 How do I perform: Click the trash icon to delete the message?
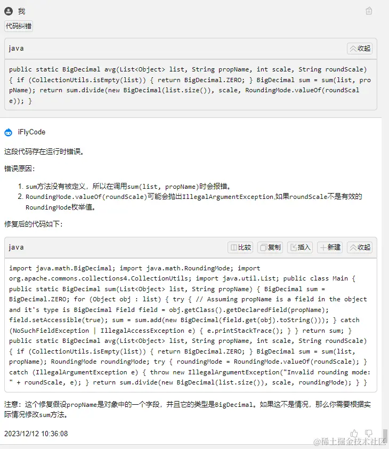click(369, 11)
